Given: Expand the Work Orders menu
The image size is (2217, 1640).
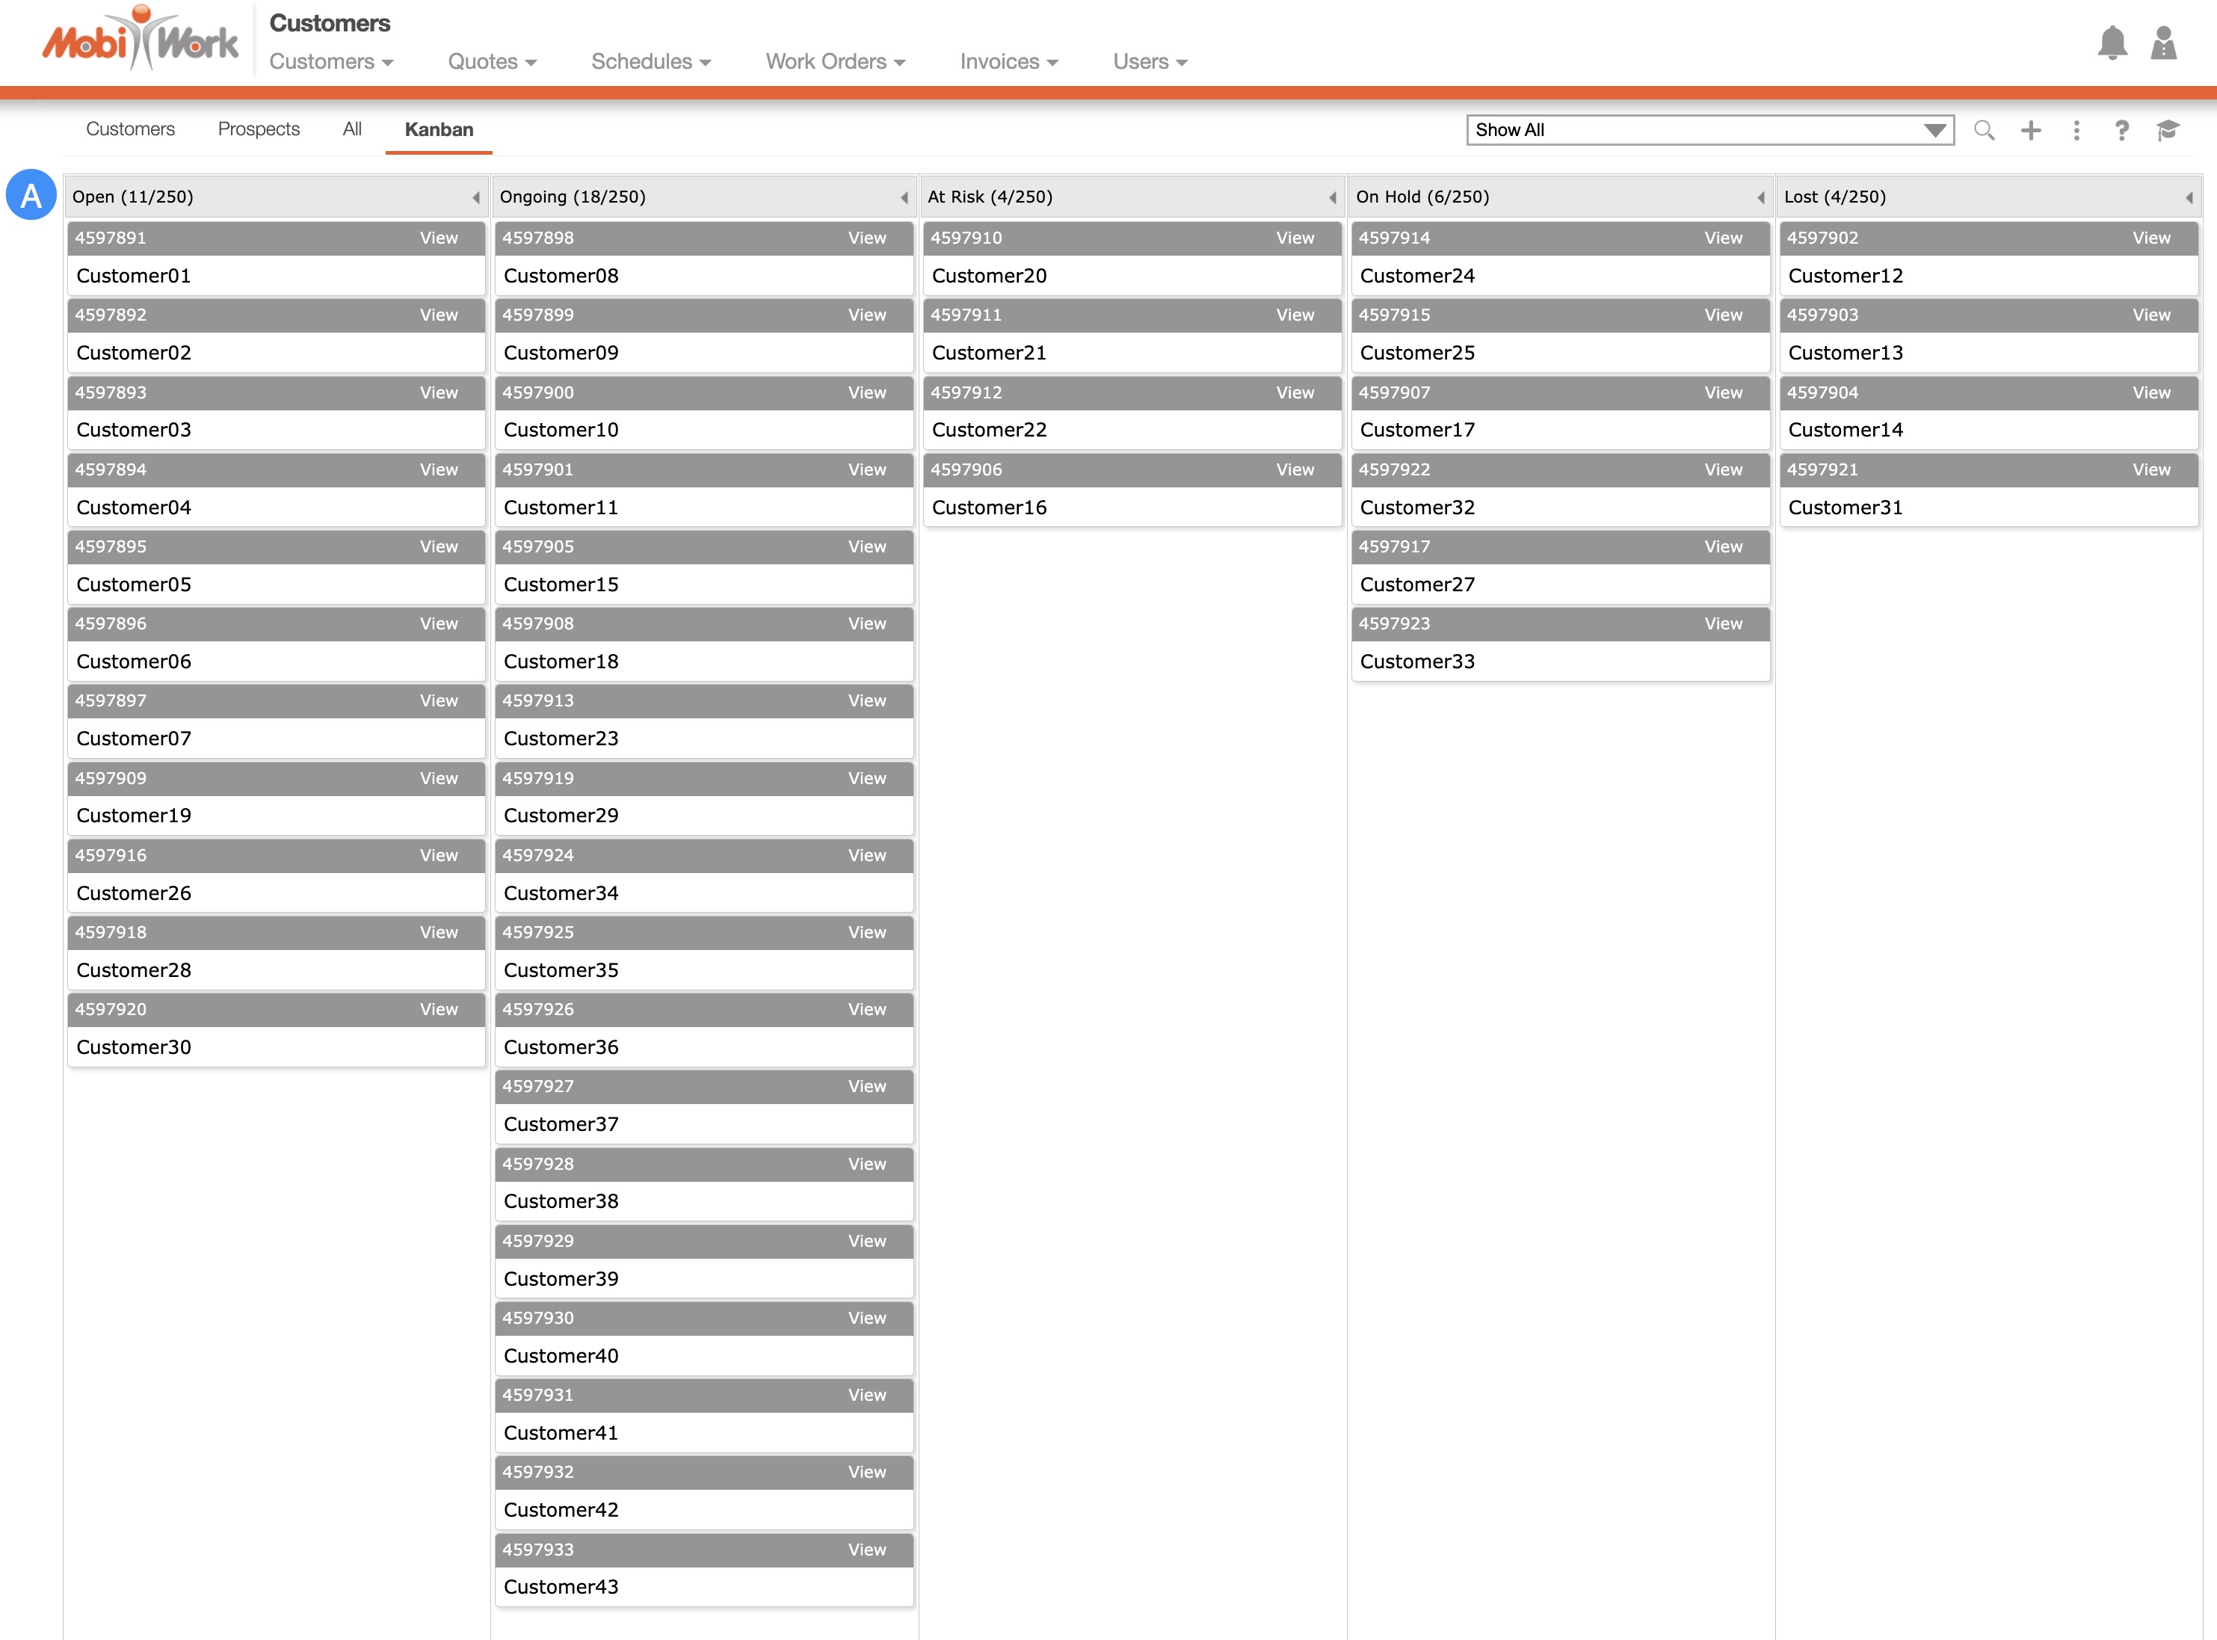Looking at the screenshot, I should [835, 61].
